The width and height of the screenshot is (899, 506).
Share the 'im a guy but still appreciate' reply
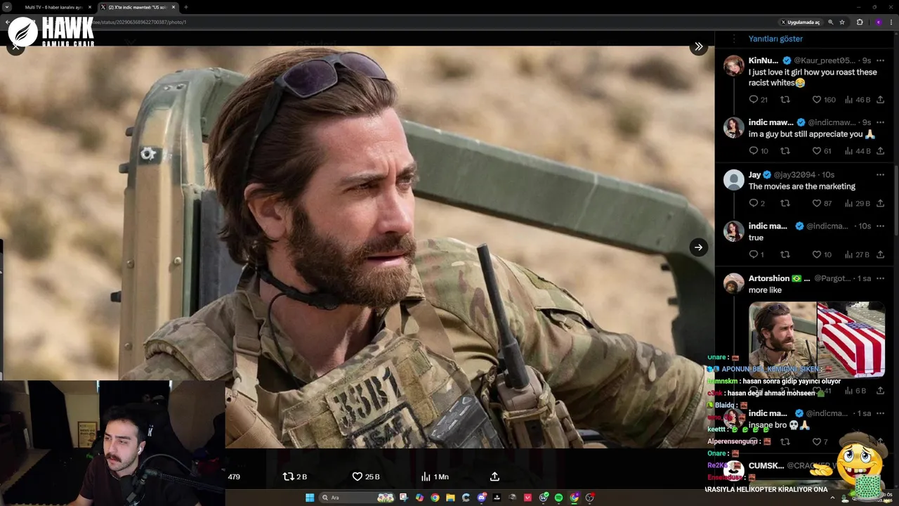[880, 150]
